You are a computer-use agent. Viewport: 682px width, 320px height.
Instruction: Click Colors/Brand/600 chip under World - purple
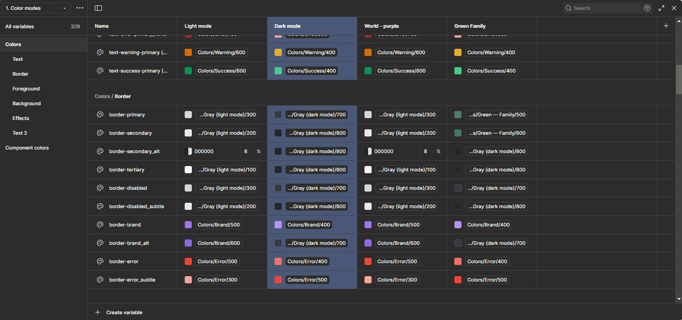coord(398,243)
